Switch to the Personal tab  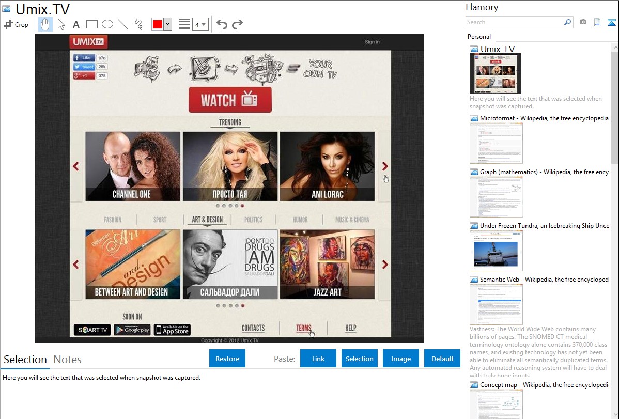click(x=479, y=36)
